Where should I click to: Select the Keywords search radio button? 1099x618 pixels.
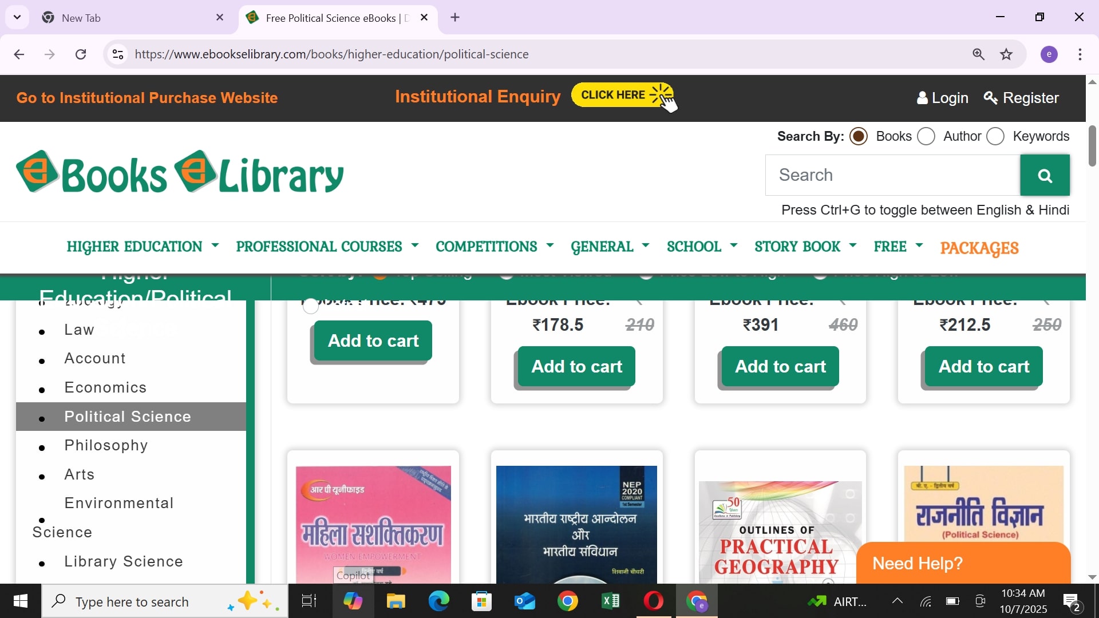pos(995,137)
